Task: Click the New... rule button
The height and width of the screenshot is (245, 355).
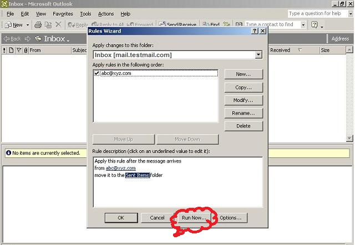Action: [x=244, y=74]
